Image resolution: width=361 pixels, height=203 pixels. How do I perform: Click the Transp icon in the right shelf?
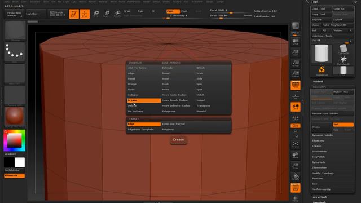[296, 198]
